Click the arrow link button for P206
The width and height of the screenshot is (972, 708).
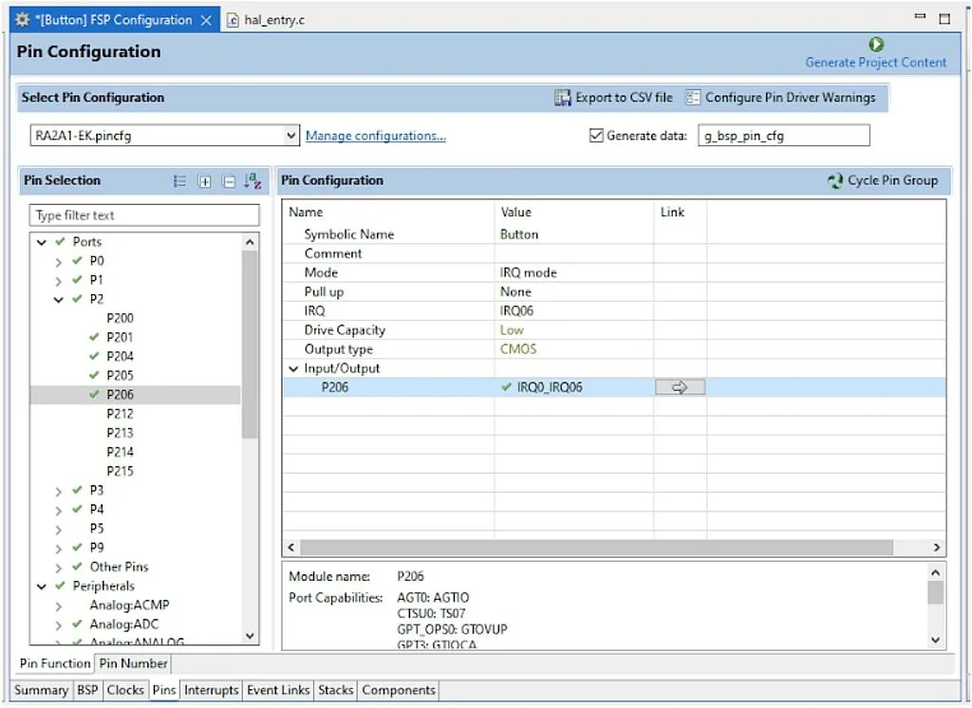(680, 387)
